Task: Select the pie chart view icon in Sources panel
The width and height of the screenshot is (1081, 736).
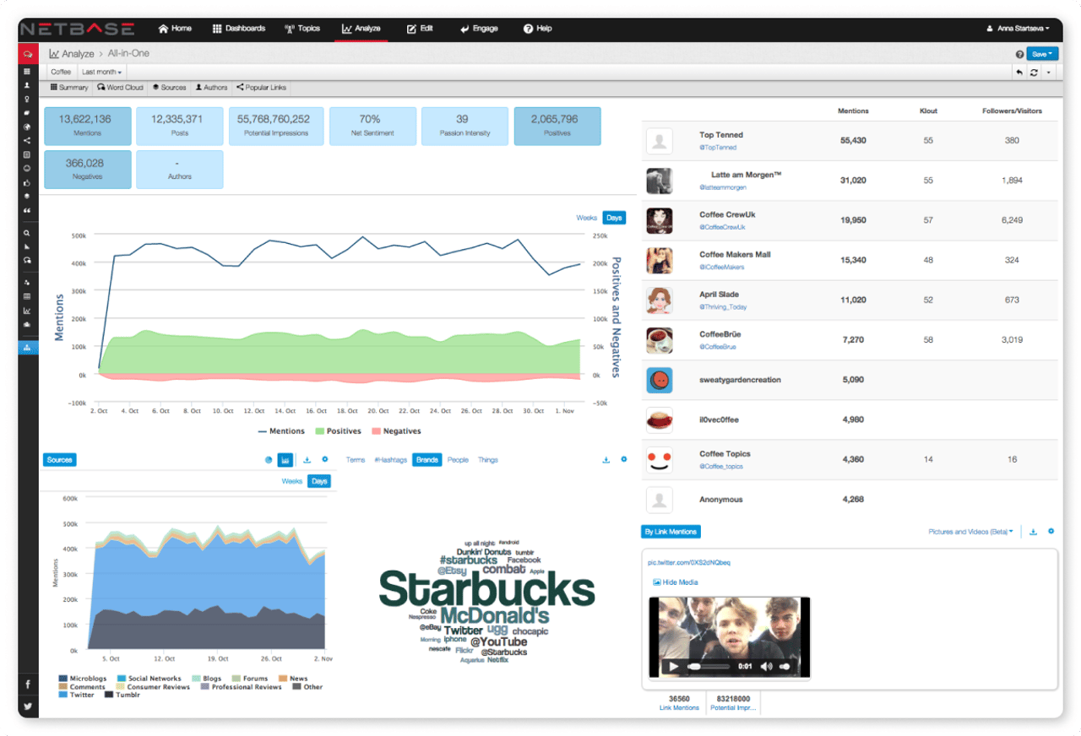Action: pyautogui.click(x=269, y=460)
